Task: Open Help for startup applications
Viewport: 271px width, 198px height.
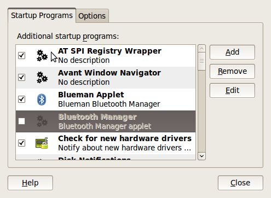Action: coord(30,183)
